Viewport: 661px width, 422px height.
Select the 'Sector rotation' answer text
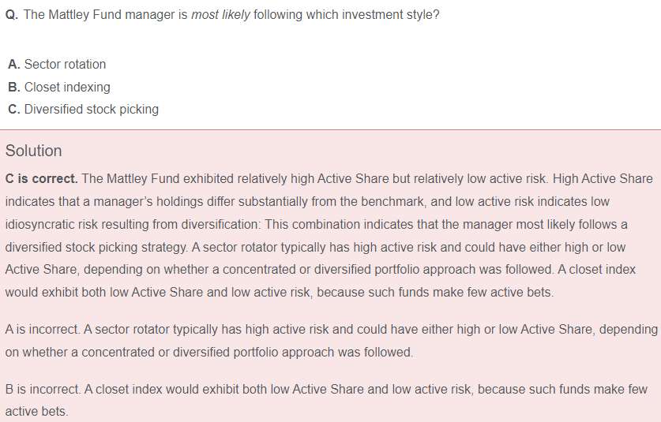(65, 65)
